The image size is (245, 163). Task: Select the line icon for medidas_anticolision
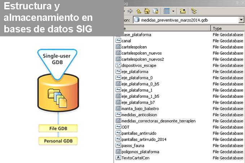(x=118, y=114)
